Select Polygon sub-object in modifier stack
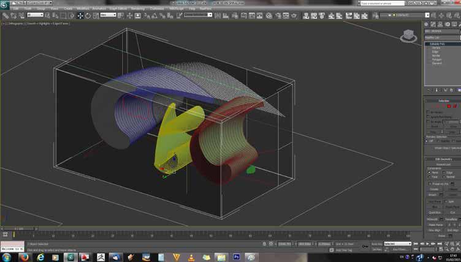Image resolution: width=461 pixels, height=262 pixels. click(x=437, y=59)
